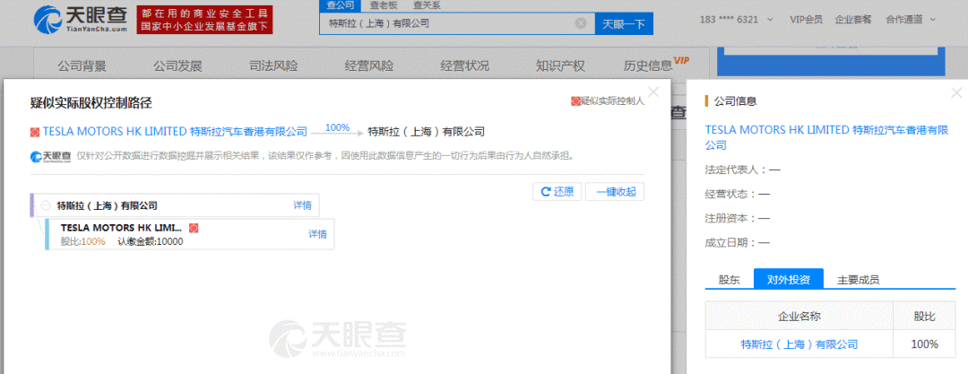
Task: Open the VIP会员 link
Action: [x=806, y=19]
